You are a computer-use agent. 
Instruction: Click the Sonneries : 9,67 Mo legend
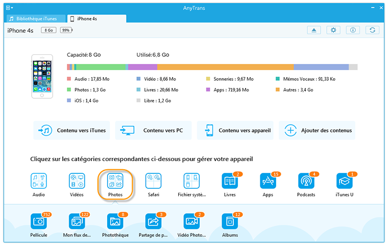[230, 79]
